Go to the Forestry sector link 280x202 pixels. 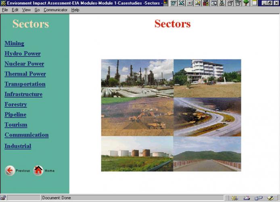16,105
